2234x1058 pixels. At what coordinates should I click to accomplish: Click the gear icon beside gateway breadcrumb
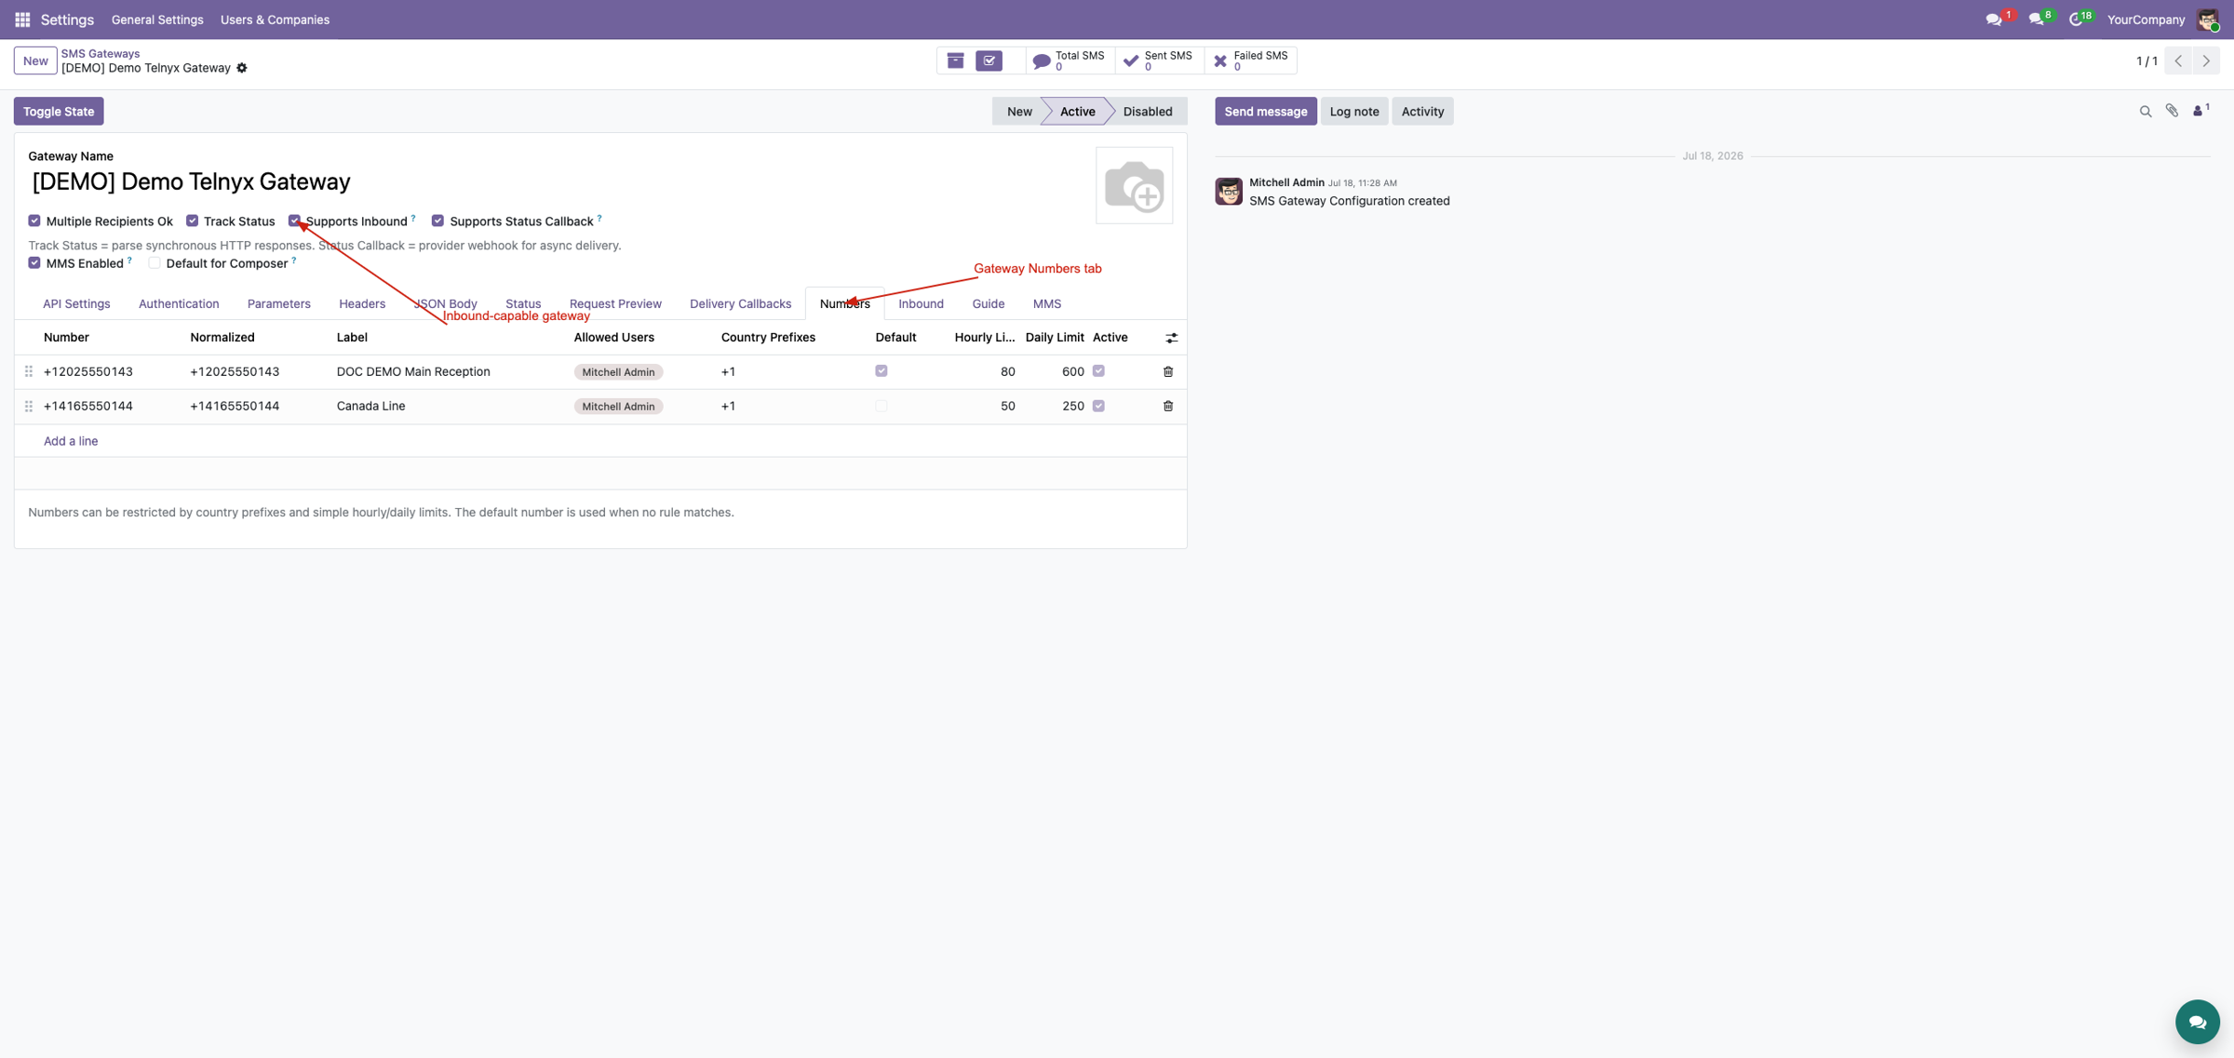tap(242, 68)
